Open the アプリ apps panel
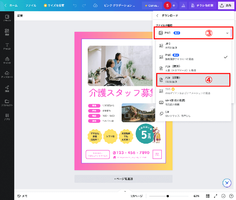This screenshot has height=200, width=236. click(x=7, y=117)
